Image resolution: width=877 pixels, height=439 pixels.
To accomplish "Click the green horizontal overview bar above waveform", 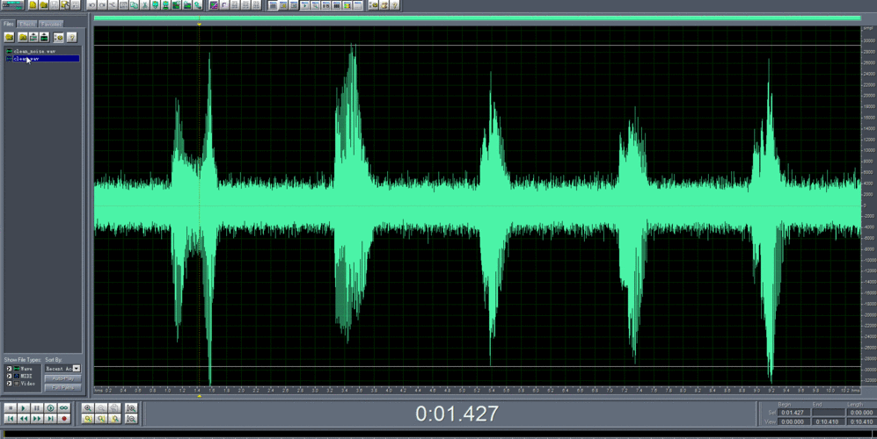I will coord(477,18).
